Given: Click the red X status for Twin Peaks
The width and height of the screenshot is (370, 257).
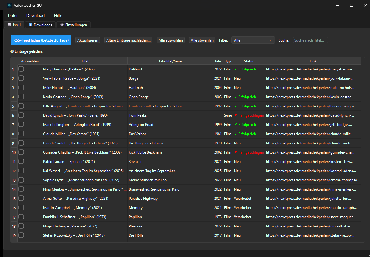Looking at the screenshot, I should tap(235, 115).
